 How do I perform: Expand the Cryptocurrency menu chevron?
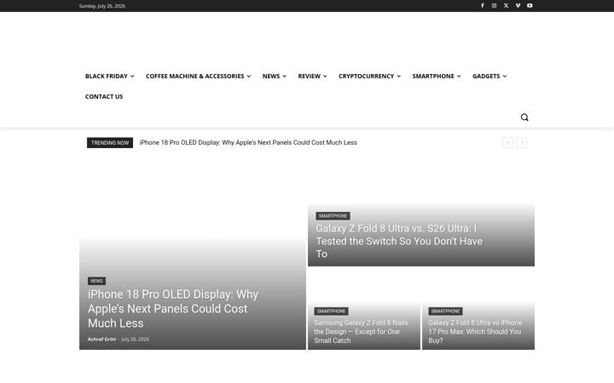pos(398,77)
